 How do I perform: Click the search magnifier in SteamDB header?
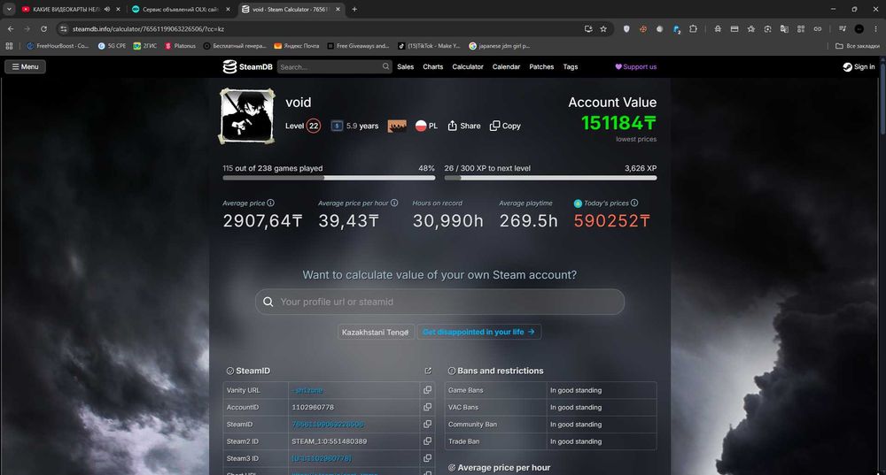click(x=386, y=66)
